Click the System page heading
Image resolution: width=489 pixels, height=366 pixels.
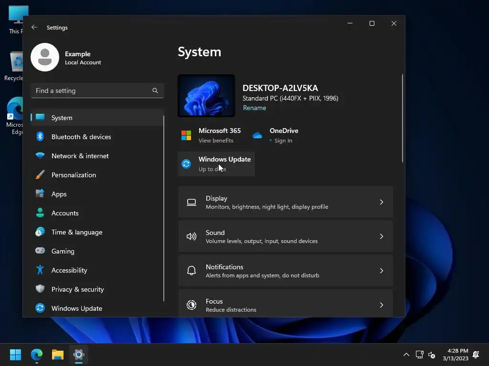click(x=199, y=52)
